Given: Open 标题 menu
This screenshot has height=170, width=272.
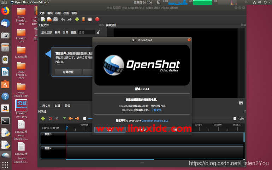Looking at the screenshot, I should 58,13.
